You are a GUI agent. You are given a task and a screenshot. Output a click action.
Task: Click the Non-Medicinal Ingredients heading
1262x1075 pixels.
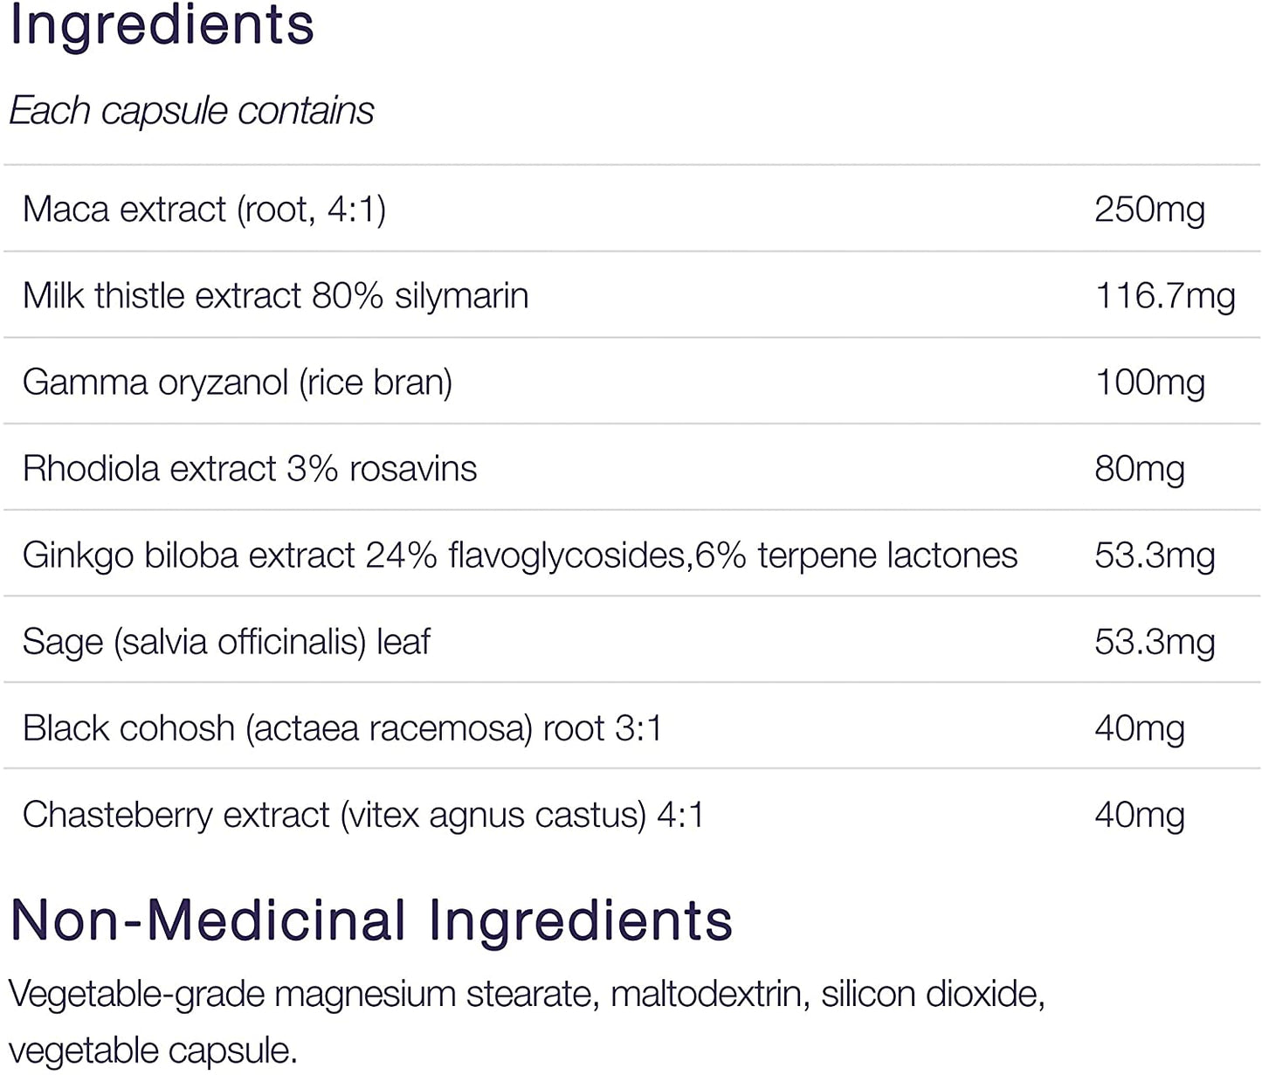point(371,920)
